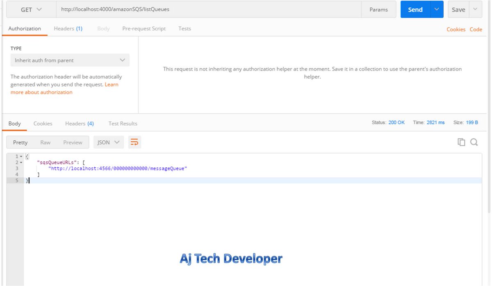Open the response search magnifier icon
This screenshot has height=286, width=492.
coord(474,142)
